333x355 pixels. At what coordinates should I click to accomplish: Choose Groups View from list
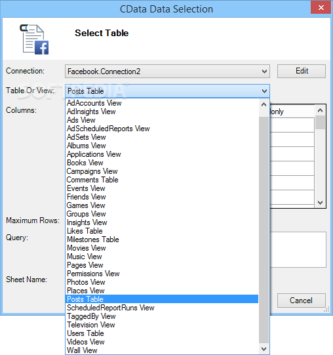pyautogui.click(x=162, y=214)
